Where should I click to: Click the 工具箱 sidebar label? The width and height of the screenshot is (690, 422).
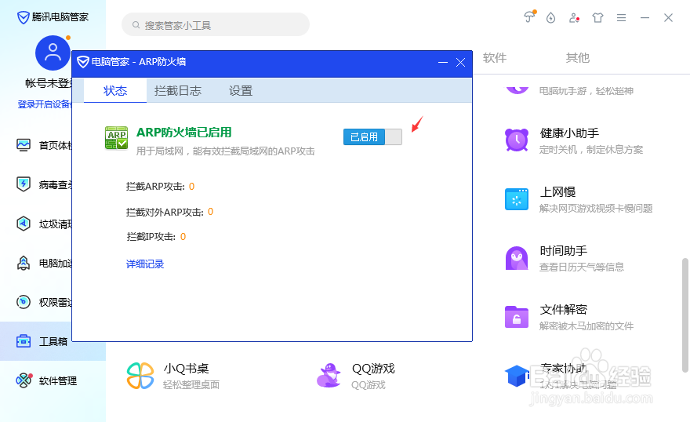[x=53, y=341]
